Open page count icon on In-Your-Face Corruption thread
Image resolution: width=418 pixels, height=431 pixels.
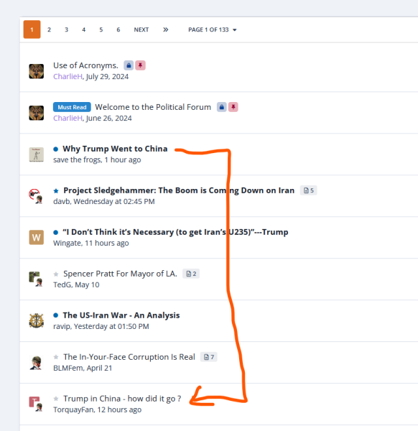click(208, 357)
